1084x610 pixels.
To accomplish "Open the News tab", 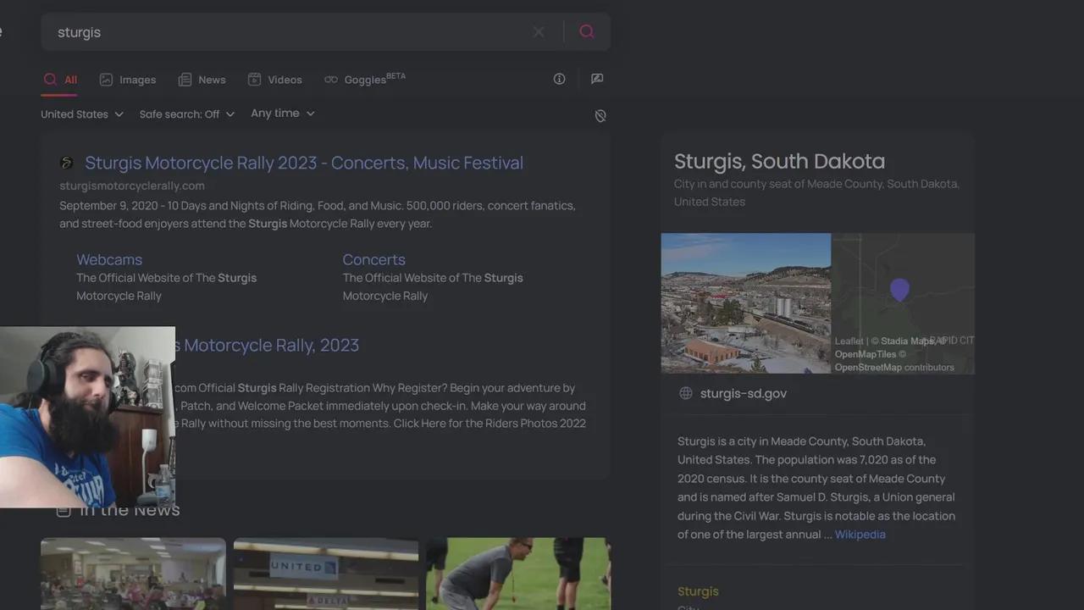I will pyautogui.click(x=202, y=80).
